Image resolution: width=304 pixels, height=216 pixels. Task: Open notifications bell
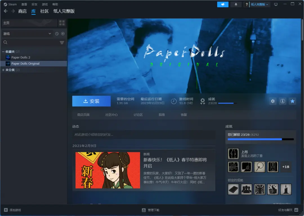pyautogui.click(x=236, y=4)
